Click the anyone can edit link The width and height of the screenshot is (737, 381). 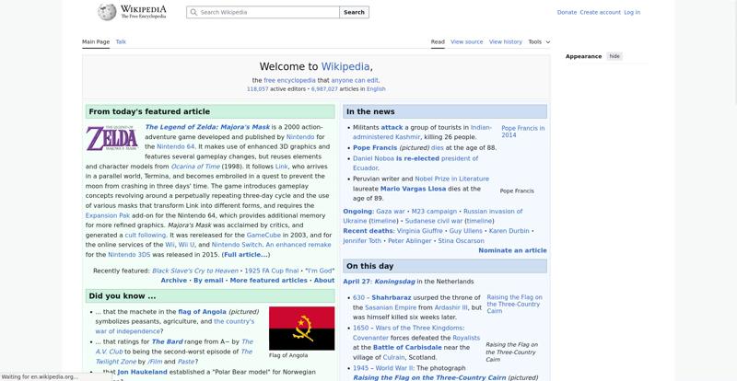pyautogui.click(x=355, y=80)
